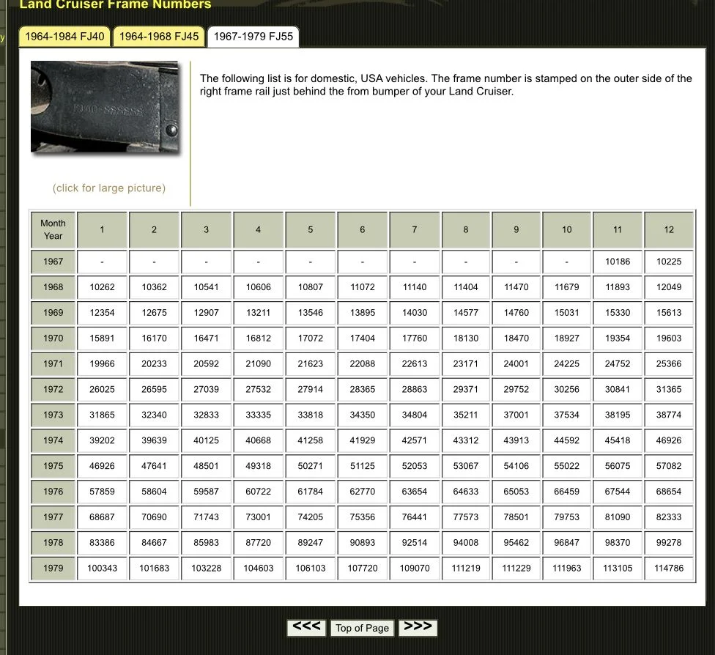This screenshot has height=655, width=715.
Task: Select the 58604 cell
Action: click(154, 492)
